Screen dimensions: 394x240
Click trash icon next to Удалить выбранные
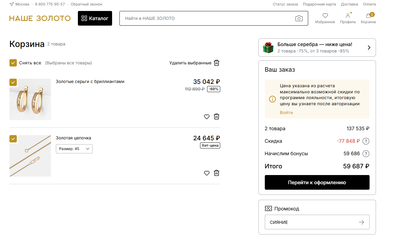click(217, 63)
